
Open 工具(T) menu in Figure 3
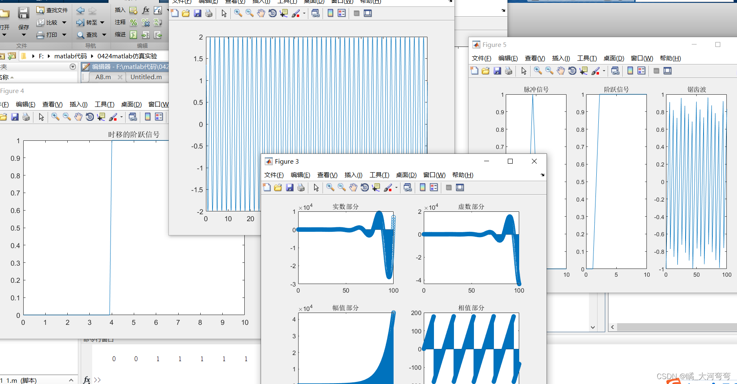point(379,175)
